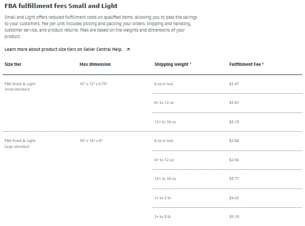This screenshot has width=305, height=226.
Task: Click the Max dimension column header
Action: click(95, 64)
